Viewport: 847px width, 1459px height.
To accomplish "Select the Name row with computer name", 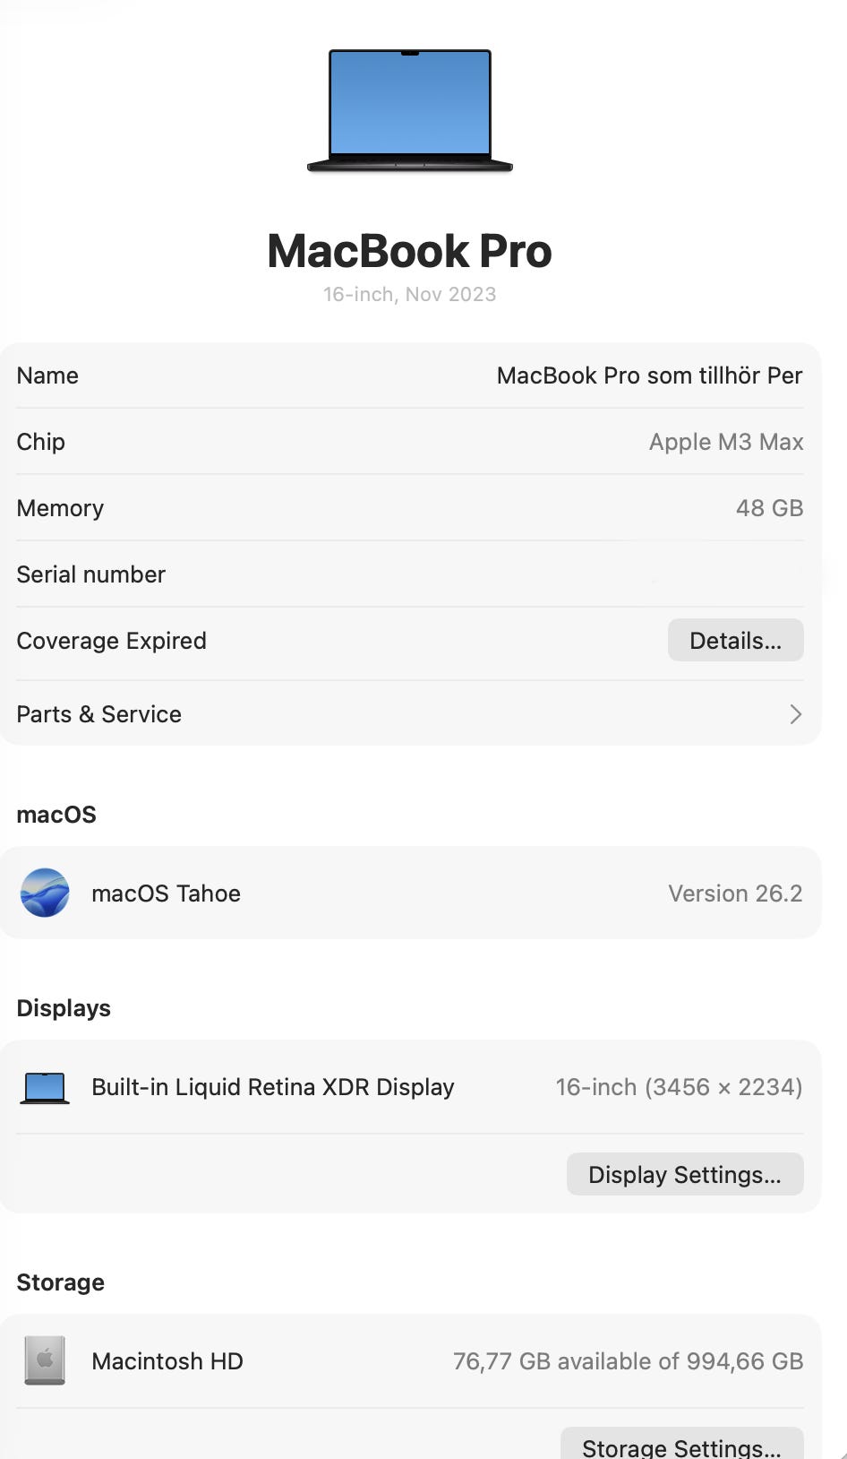I will [410, 376].
